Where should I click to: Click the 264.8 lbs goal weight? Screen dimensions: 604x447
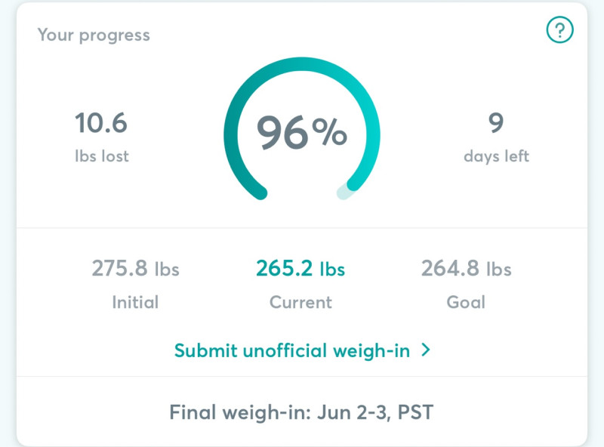(467, 268)
